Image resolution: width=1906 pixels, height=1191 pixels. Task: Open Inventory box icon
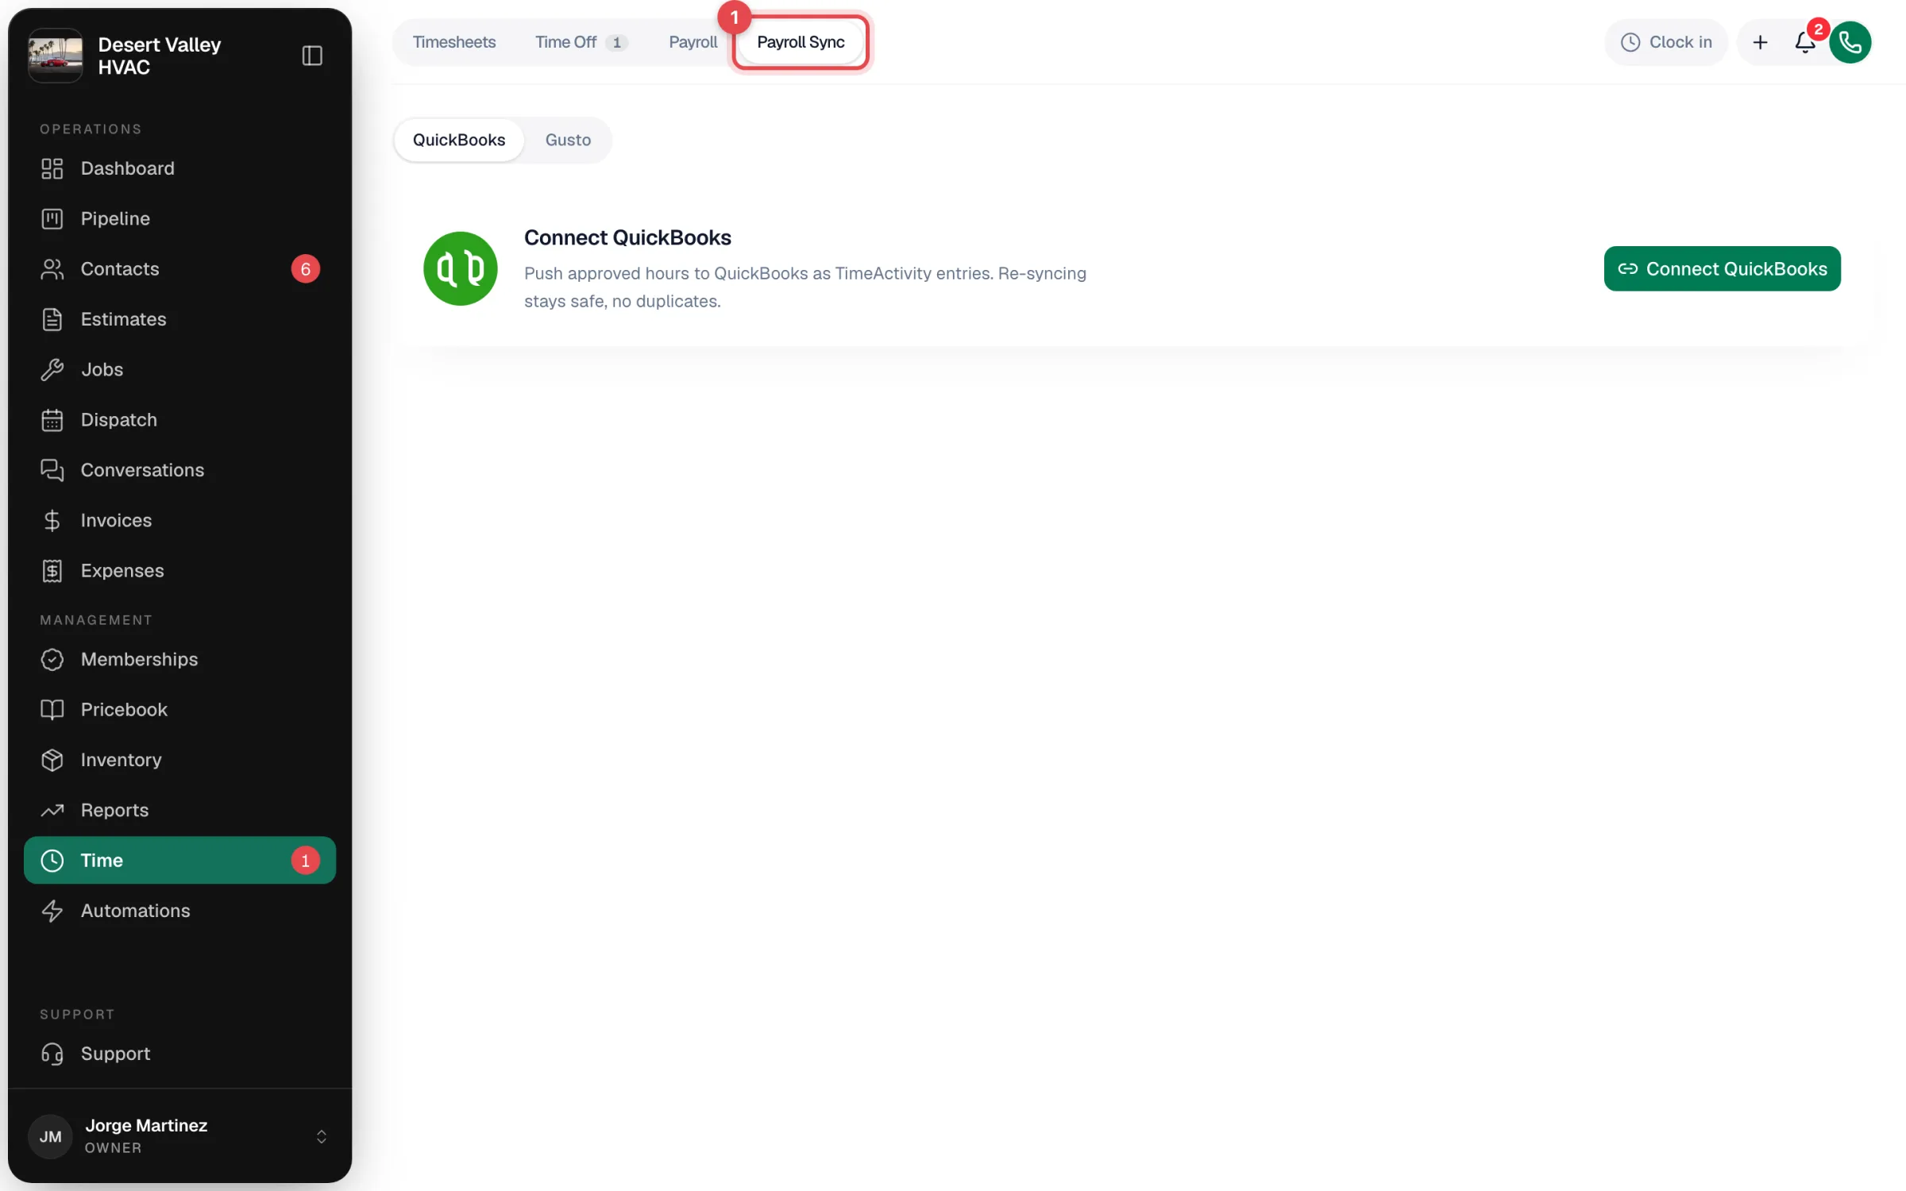pos(52,760)
